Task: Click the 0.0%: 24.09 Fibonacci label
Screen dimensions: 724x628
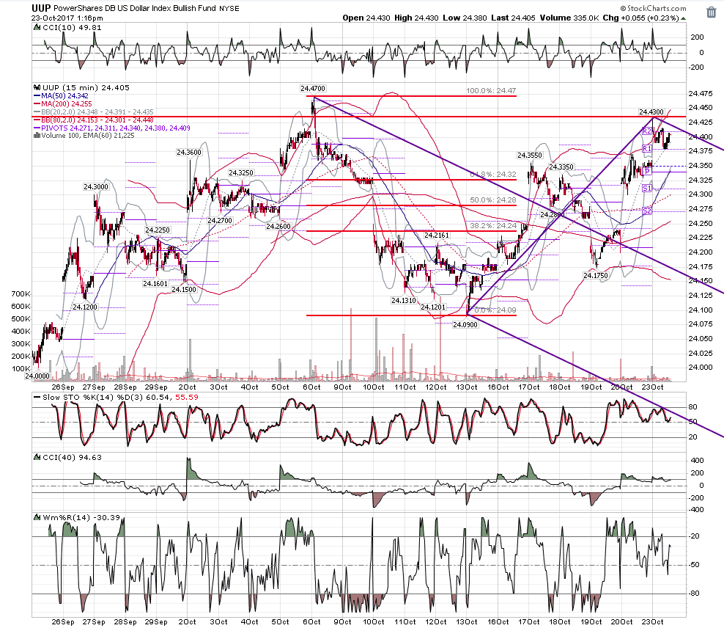Action: (495, 310)
